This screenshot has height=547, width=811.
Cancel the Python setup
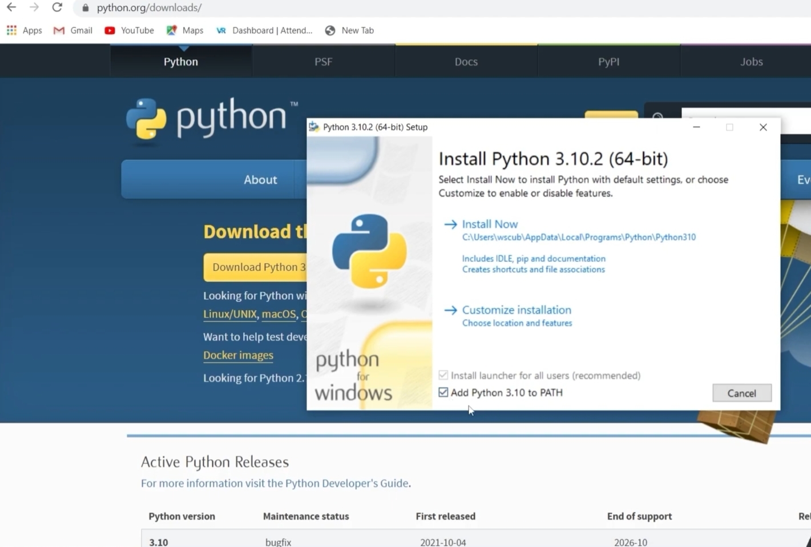coord(742,393)
